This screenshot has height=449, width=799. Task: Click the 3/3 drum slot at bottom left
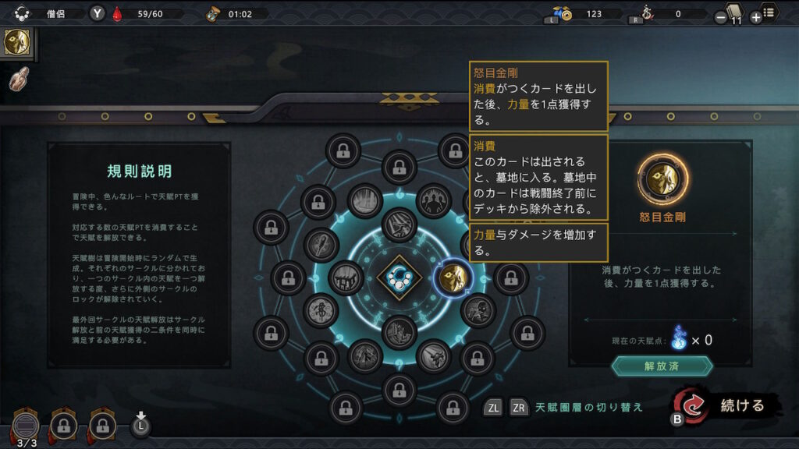pos(26,426)
